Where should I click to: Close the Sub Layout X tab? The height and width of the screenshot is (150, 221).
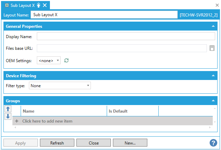pyautogui.click(x=45, y=5)
